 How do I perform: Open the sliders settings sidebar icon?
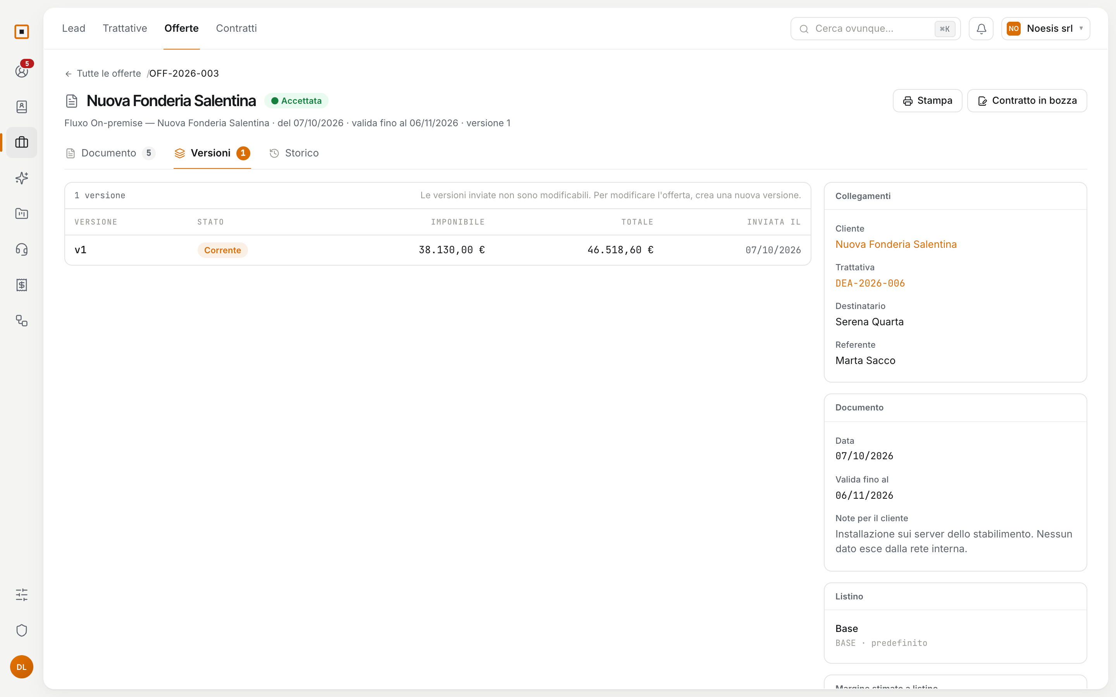point(22,595)
